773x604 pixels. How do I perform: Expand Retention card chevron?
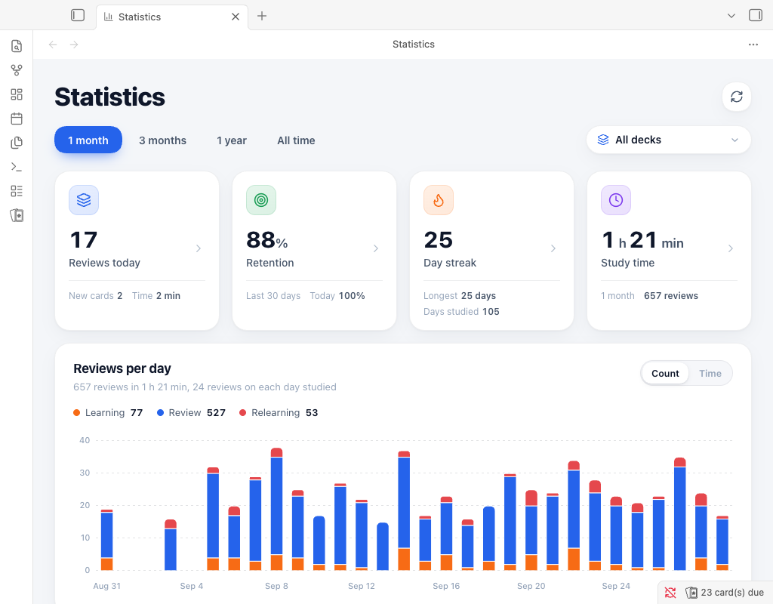coord(376,248)
